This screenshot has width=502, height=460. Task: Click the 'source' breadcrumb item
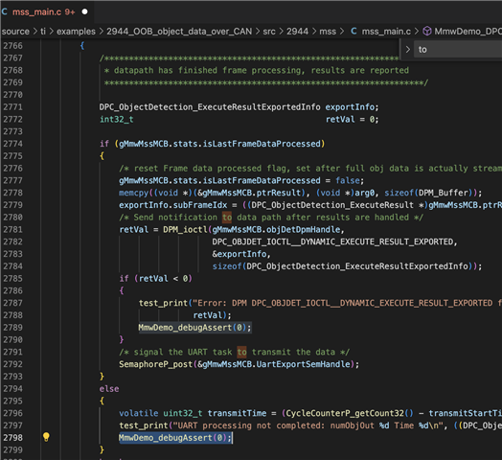[15, 32]
